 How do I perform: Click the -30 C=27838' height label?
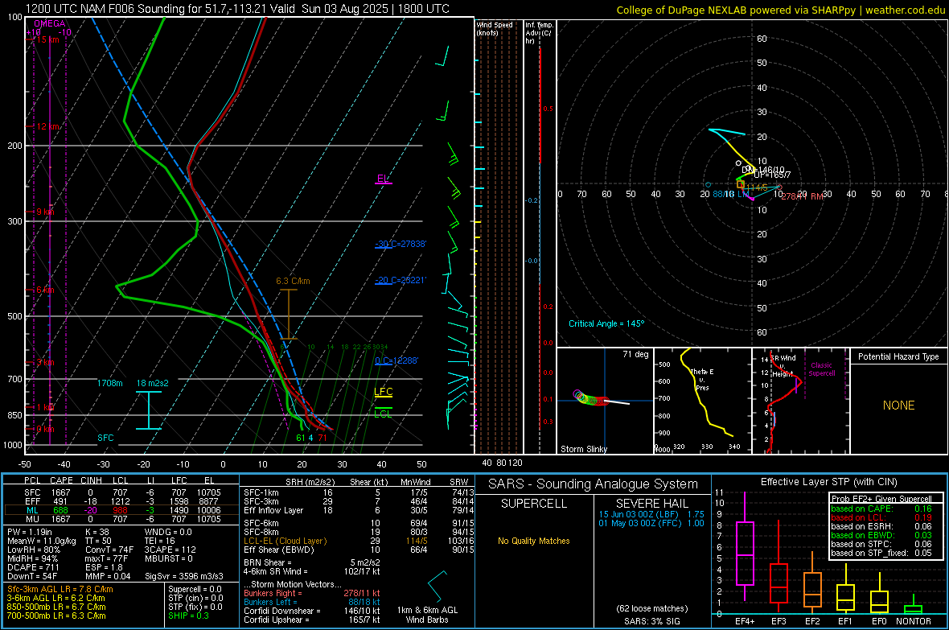[x=401, y=244]
